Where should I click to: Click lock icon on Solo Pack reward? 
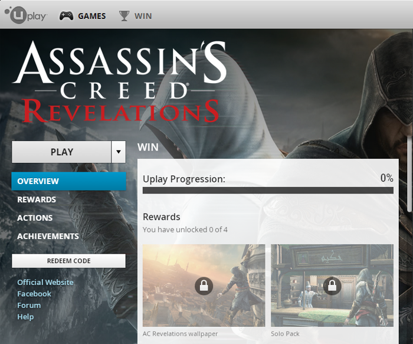point(332,286)
